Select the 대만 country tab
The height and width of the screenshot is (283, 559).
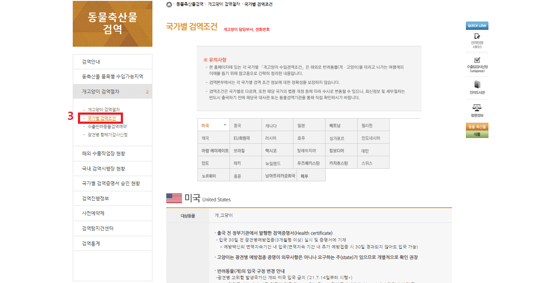click(x=373, y=151)
